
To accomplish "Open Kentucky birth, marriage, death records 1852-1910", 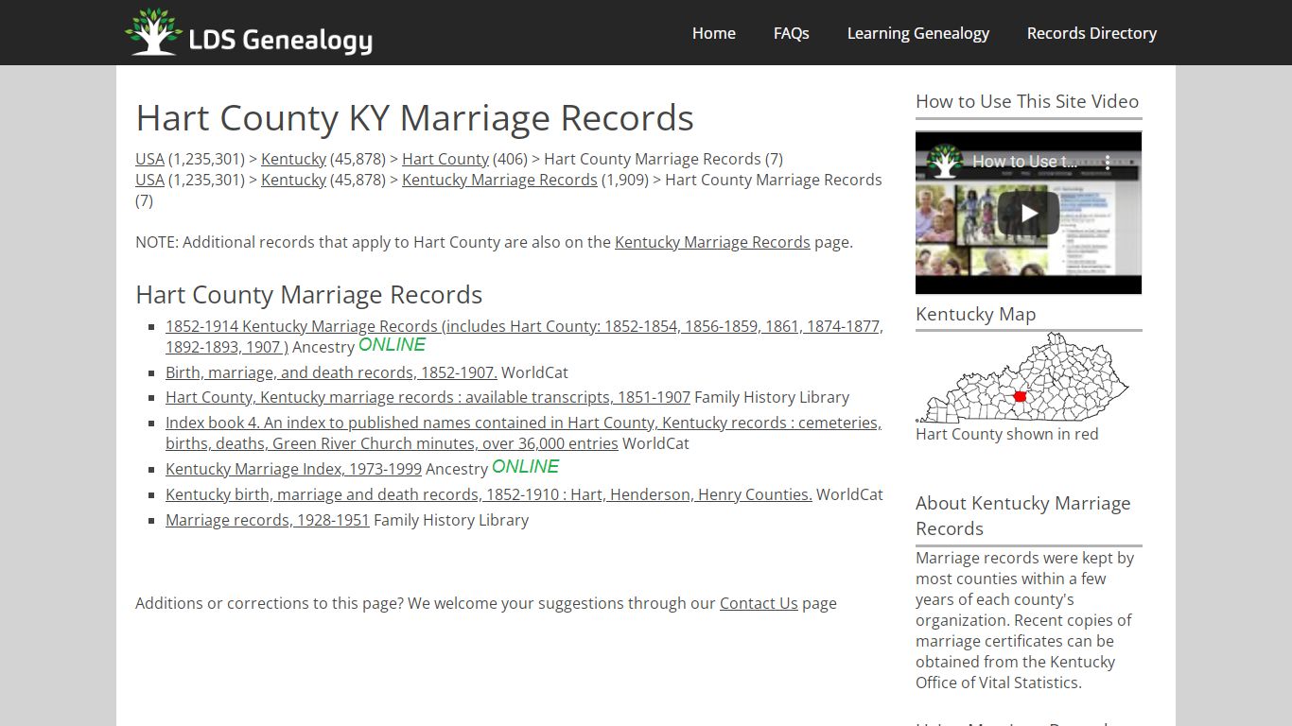I will (489, 494).
